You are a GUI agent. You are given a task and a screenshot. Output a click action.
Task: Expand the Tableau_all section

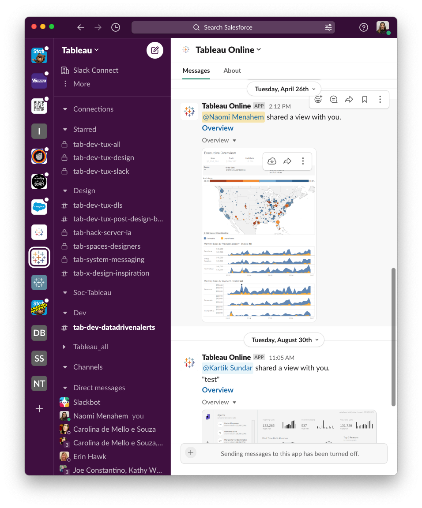(x=64, y=347)
